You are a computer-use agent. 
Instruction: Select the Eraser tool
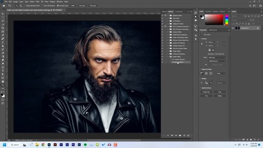[3, 53]
